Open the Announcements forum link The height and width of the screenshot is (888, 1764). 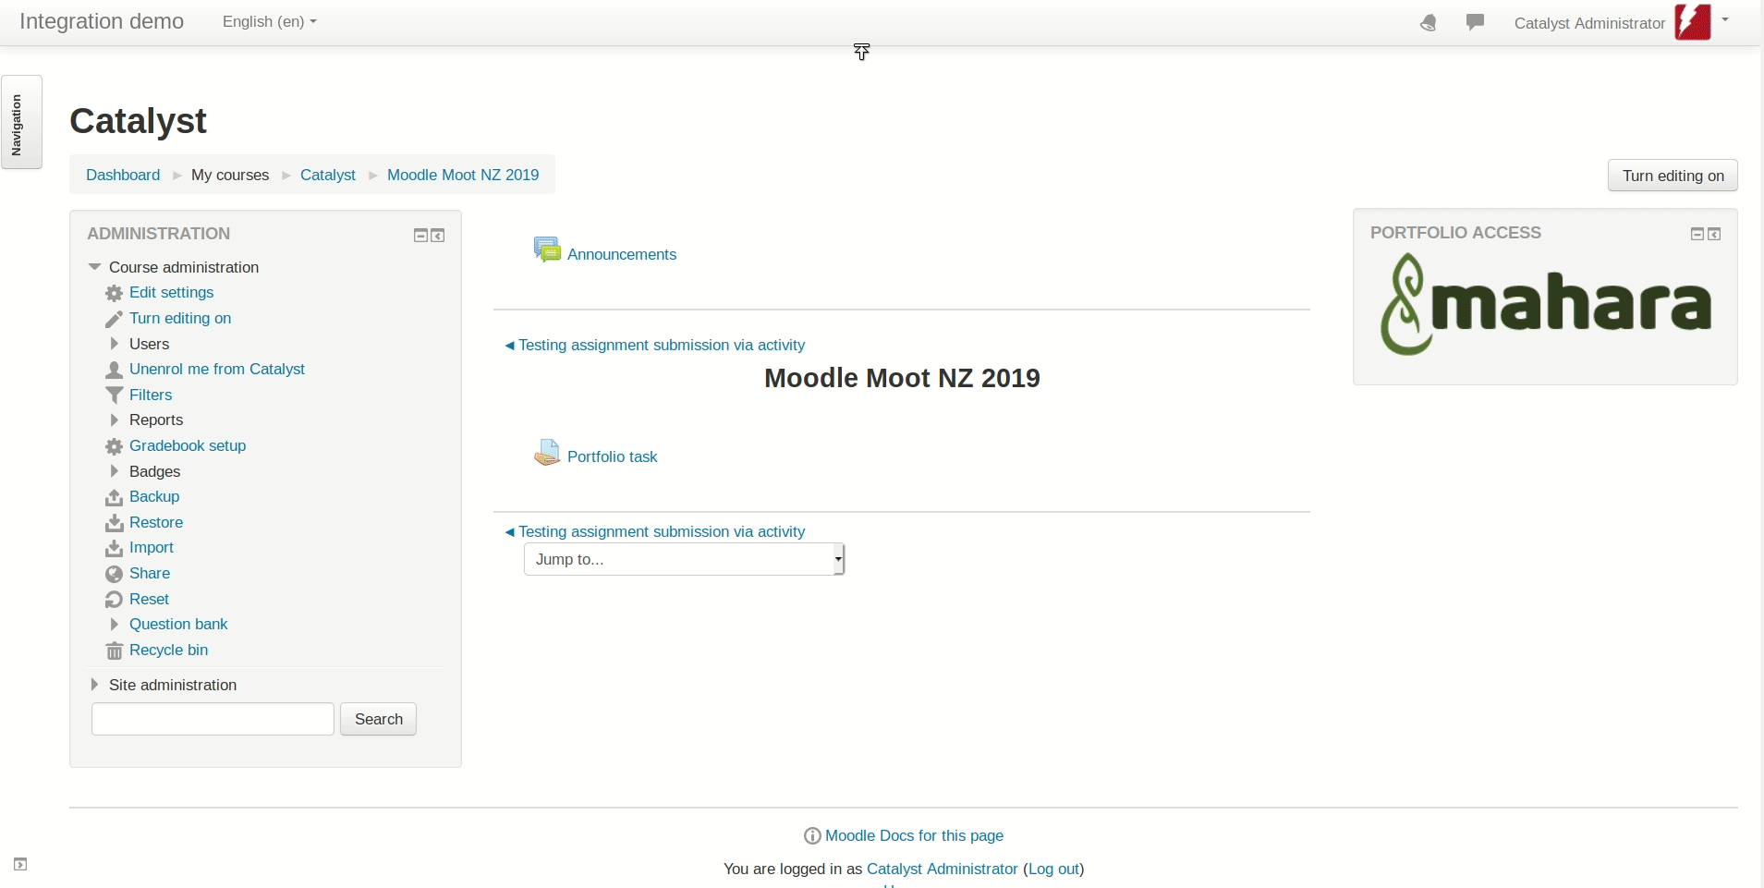pos(622,254)
